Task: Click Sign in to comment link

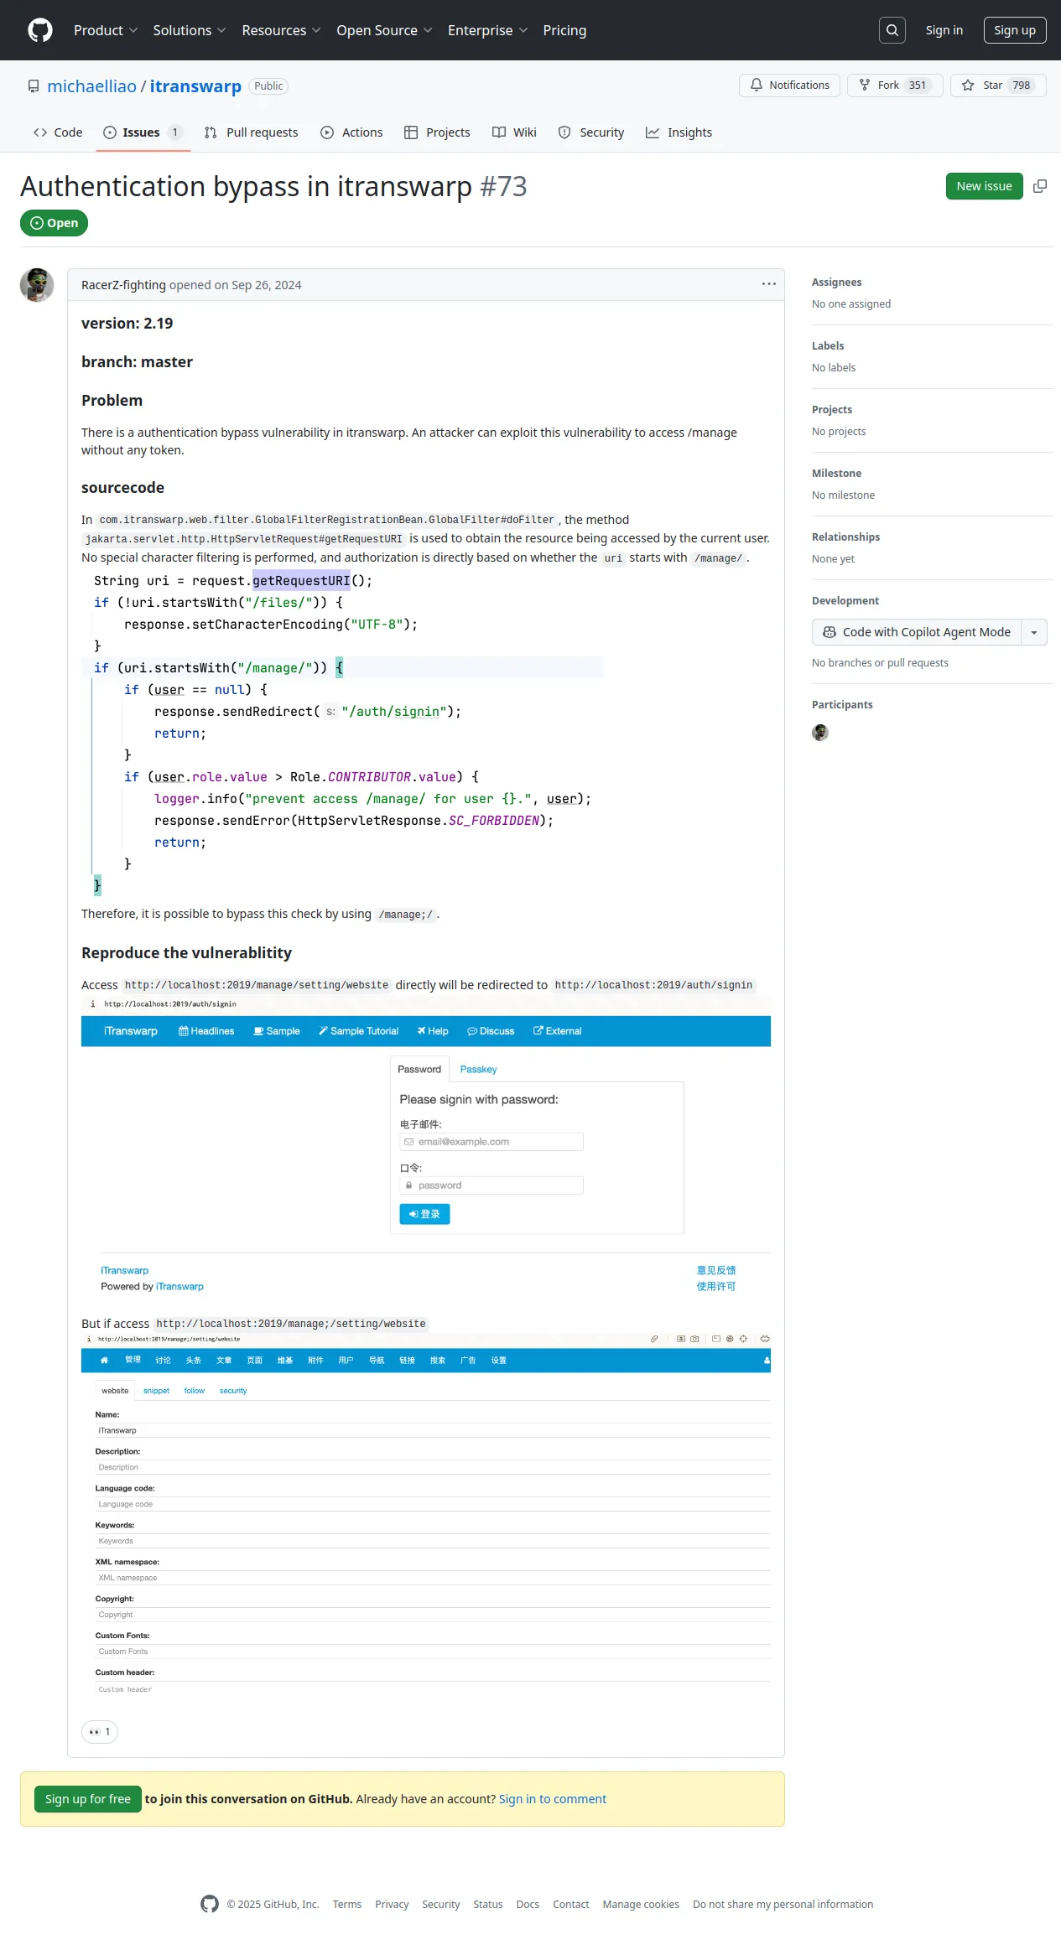Action: 552,1799
